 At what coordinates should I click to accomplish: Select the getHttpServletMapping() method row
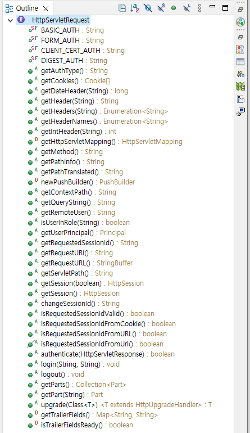[x=106, y=142]
